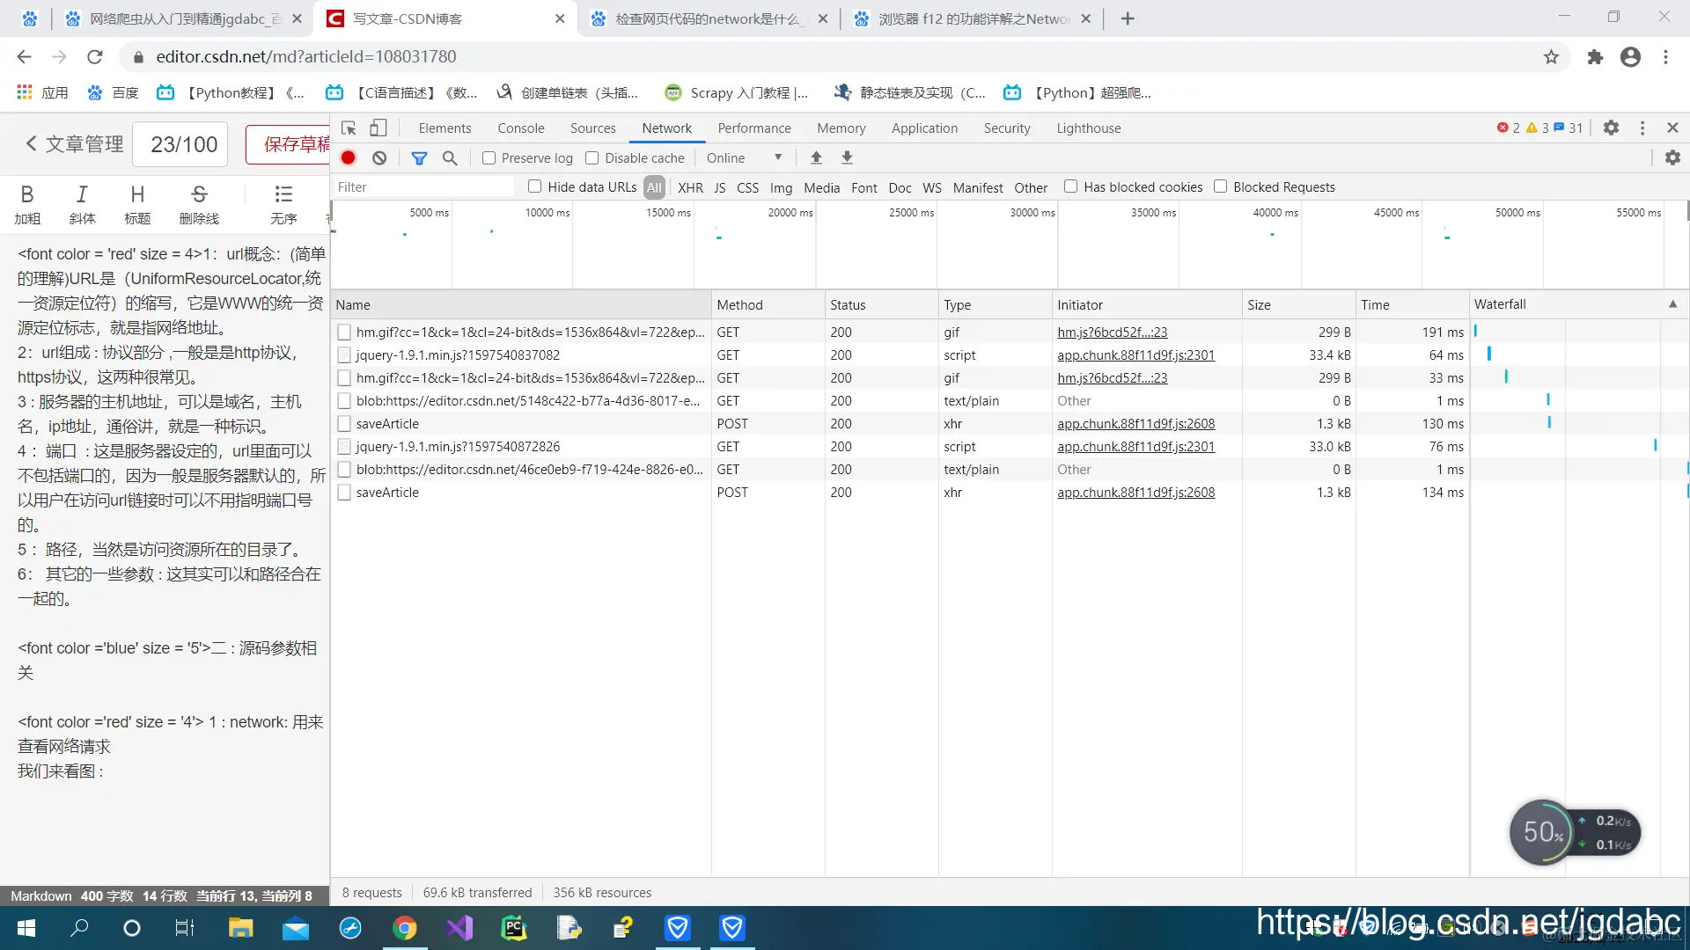Click into the Filter text field
This screenshot has height=950, width=1690.
click(422, 187)
